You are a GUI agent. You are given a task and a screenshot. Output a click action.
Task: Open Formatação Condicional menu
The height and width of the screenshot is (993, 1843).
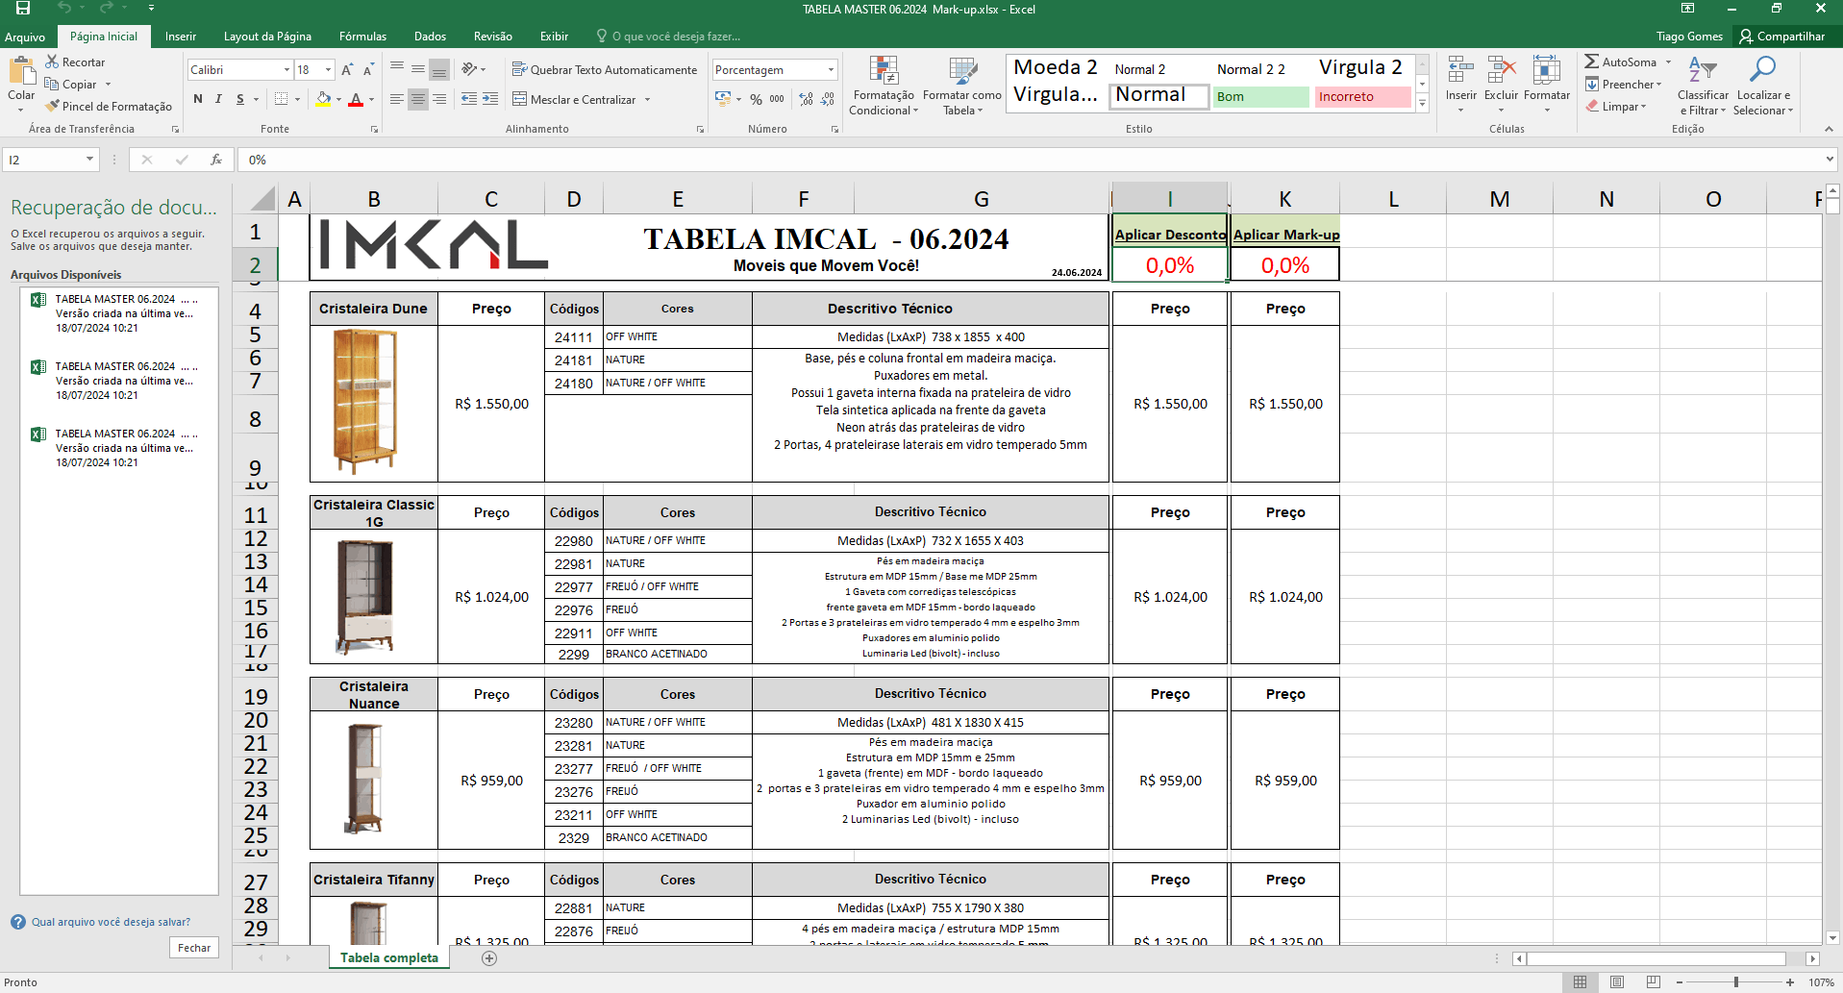[x=884, y=86]
